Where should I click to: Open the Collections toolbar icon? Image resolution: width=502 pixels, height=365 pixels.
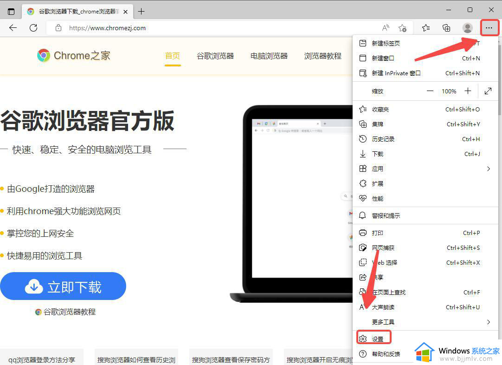point(446,28)
